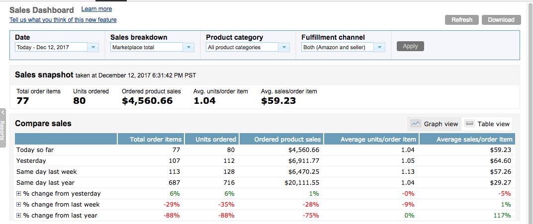Click the Ordered product sales column header
Image resolution: width=533 pixels, height=224 pixels.
point(281,139)
